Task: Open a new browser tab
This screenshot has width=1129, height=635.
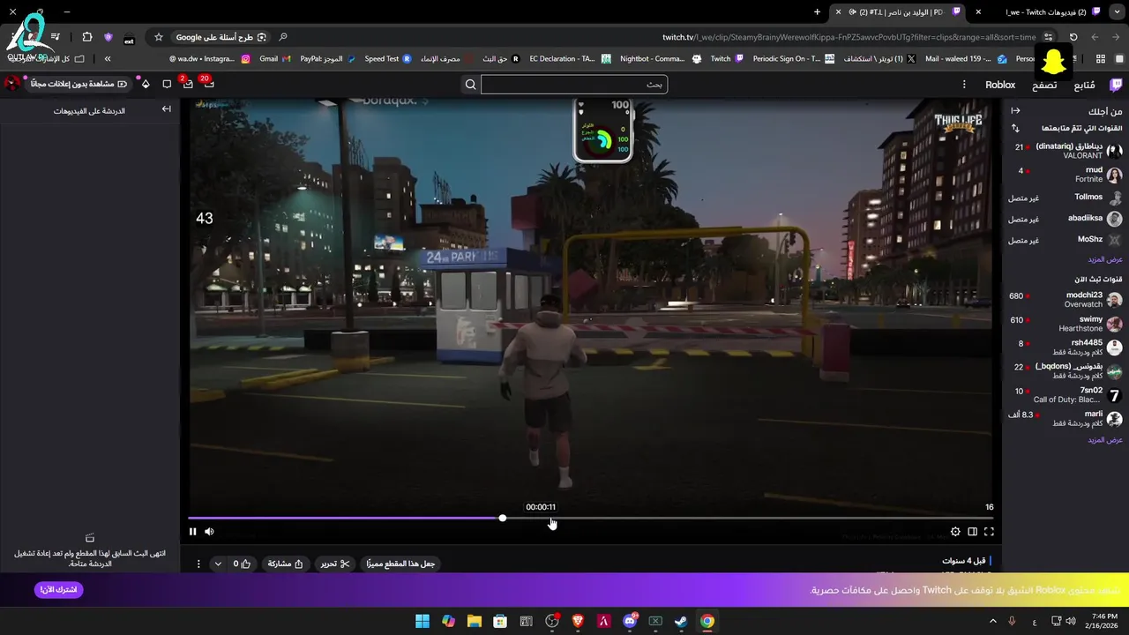Action: pos(817,12)
